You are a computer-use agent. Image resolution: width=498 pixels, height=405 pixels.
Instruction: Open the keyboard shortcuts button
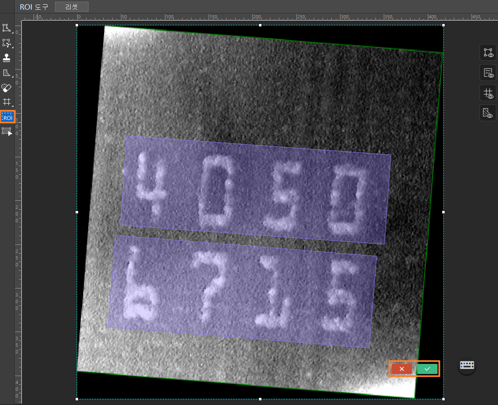pyautogui.click(x=467, y=365)
